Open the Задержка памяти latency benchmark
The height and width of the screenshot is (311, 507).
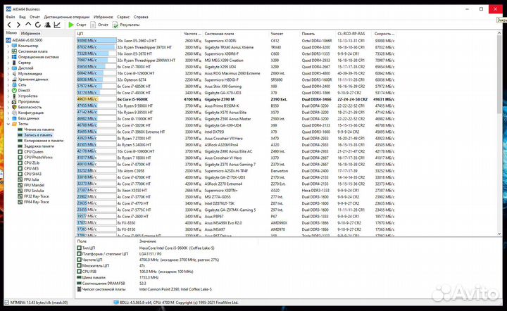pyautogui.click(x=39, y=146)
